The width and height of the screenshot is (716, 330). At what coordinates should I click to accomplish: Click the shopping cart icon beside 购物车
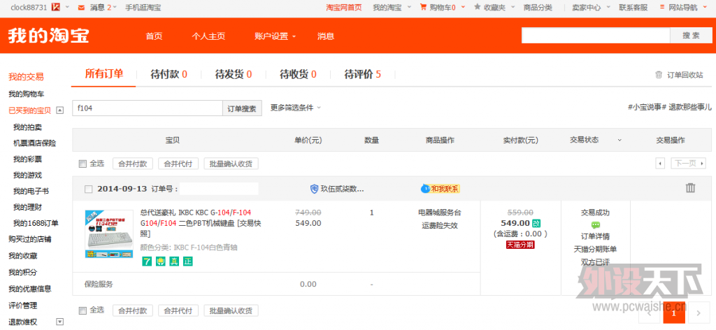[x=423, y=7]
